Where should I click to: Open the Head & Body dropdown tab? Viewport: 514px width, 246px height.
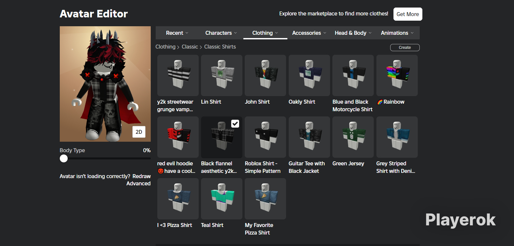click(x=353, y=33)
